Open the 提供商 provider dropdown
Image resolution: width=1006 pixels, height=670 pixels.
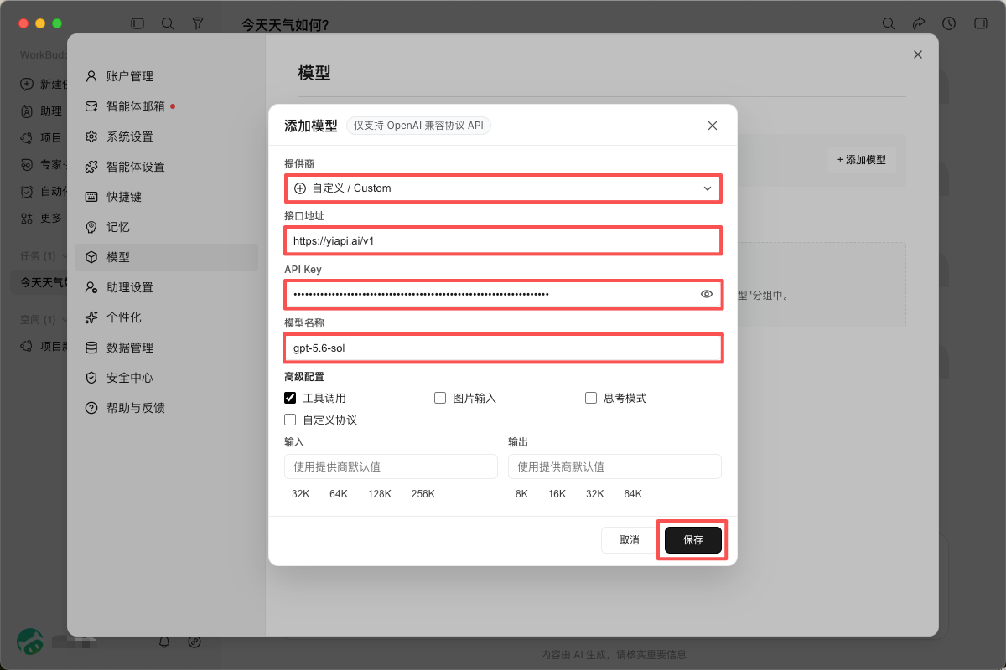[503, 188]
